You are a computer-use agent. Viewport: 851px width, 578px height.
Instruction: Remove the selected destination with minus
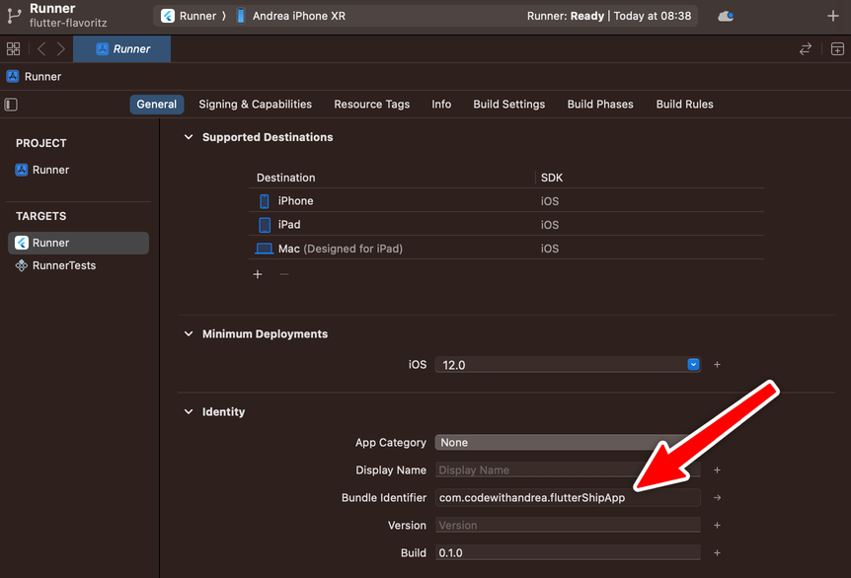coord(284,274)
